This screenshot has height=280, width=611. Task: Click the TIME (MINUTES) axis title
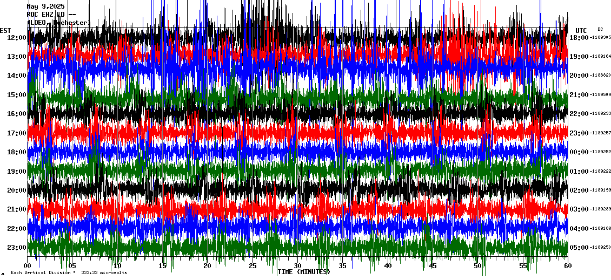click(304, 272)
